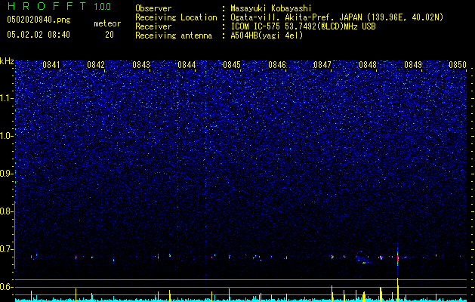Click the version number 1.0.0

click(x=102, y=6)
